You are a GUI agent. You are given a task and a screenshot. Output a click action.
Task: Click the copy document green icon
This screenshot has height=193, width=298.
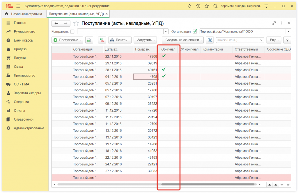tap(89, 40)
